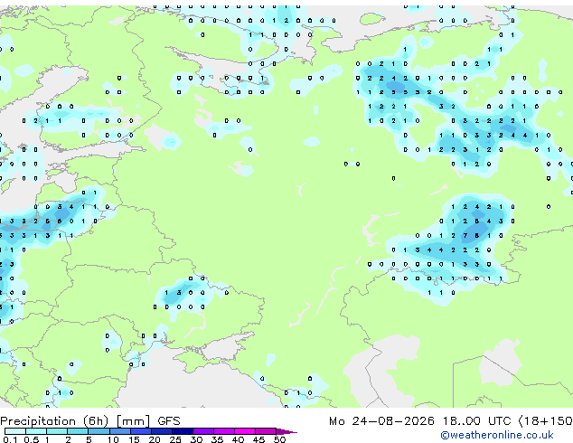
Task: Click the legend swatch between 35 and 40
Action: coord(223,431)
